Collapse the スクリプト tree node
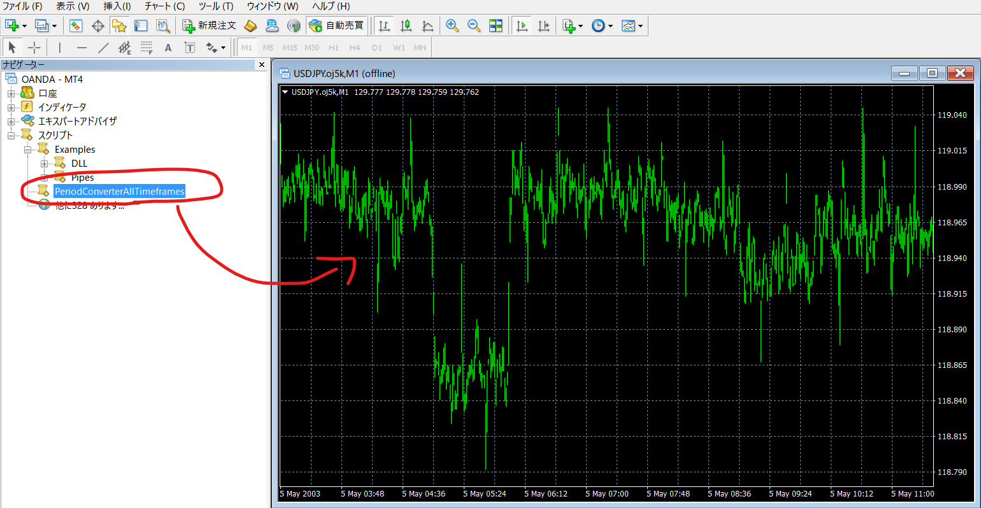Image resolution: width=981 pixels, height=508 pixels. pyautogui.click(x=11, y=136)
